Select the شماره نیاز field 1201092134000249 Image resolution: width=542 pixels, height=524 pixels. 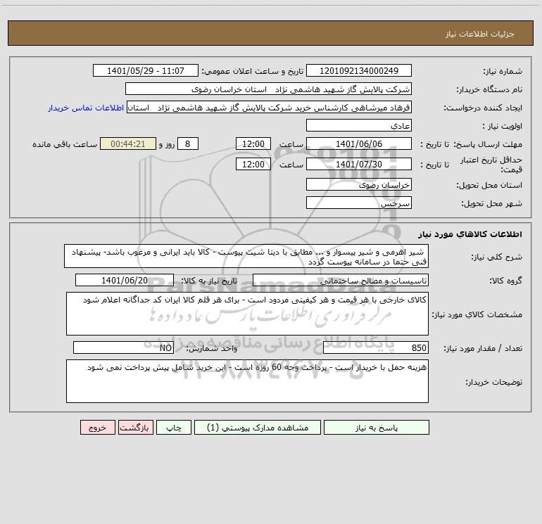[x=359, y=71]
